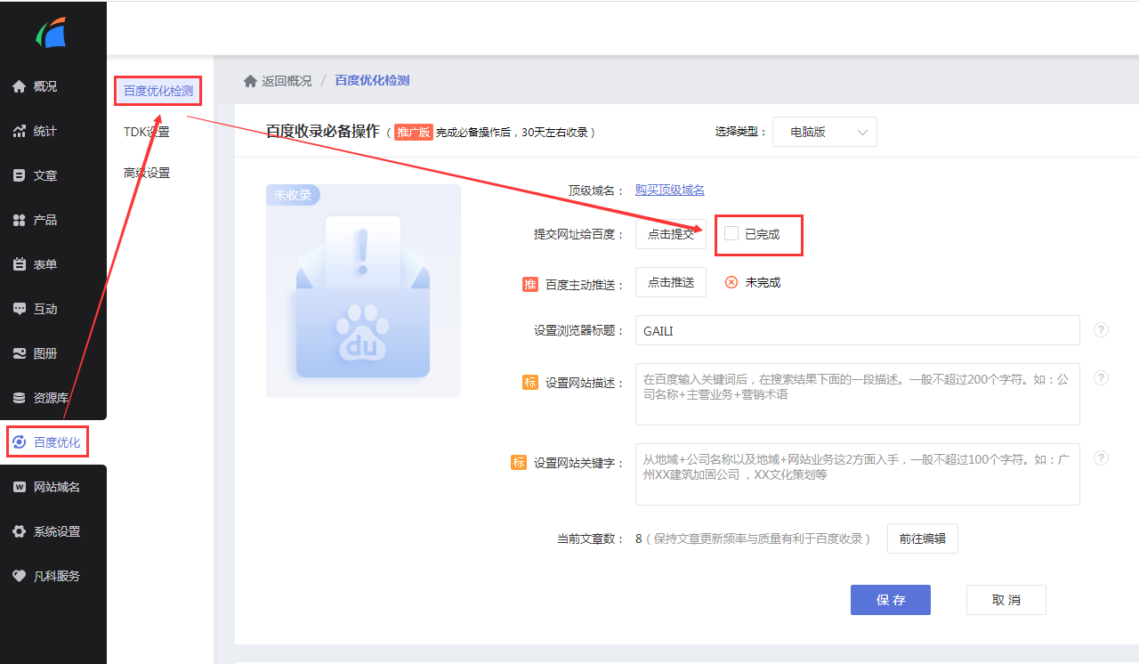Click the 取消 button
This screenshot has height=664, width=1139.
click(1006, 600)
